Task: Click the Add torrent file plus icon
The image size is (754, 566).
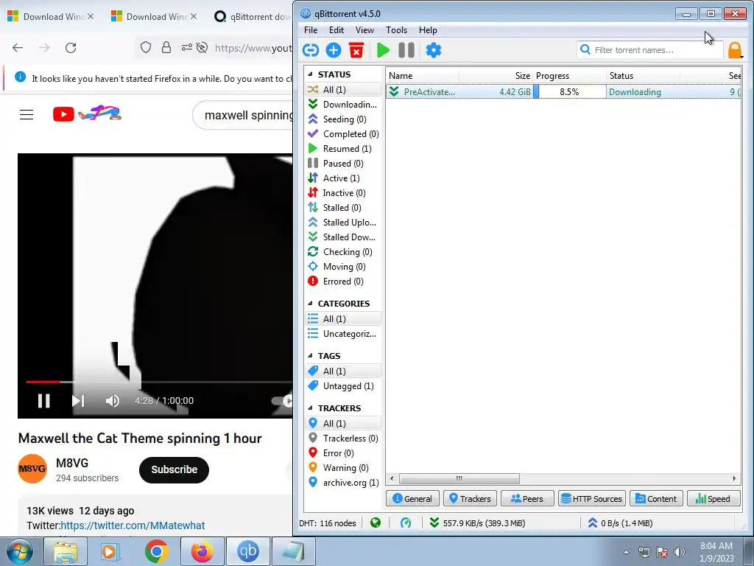Action: point(334,50)
